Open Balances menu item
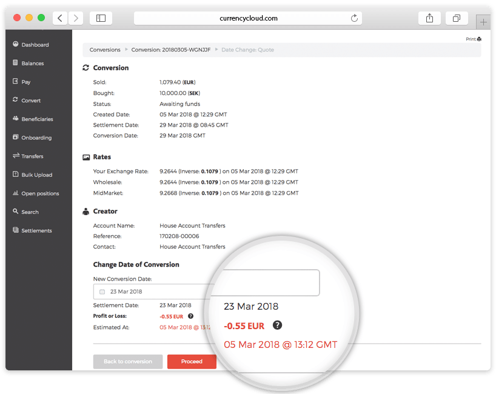496x394 pixels. pos(33,63)
